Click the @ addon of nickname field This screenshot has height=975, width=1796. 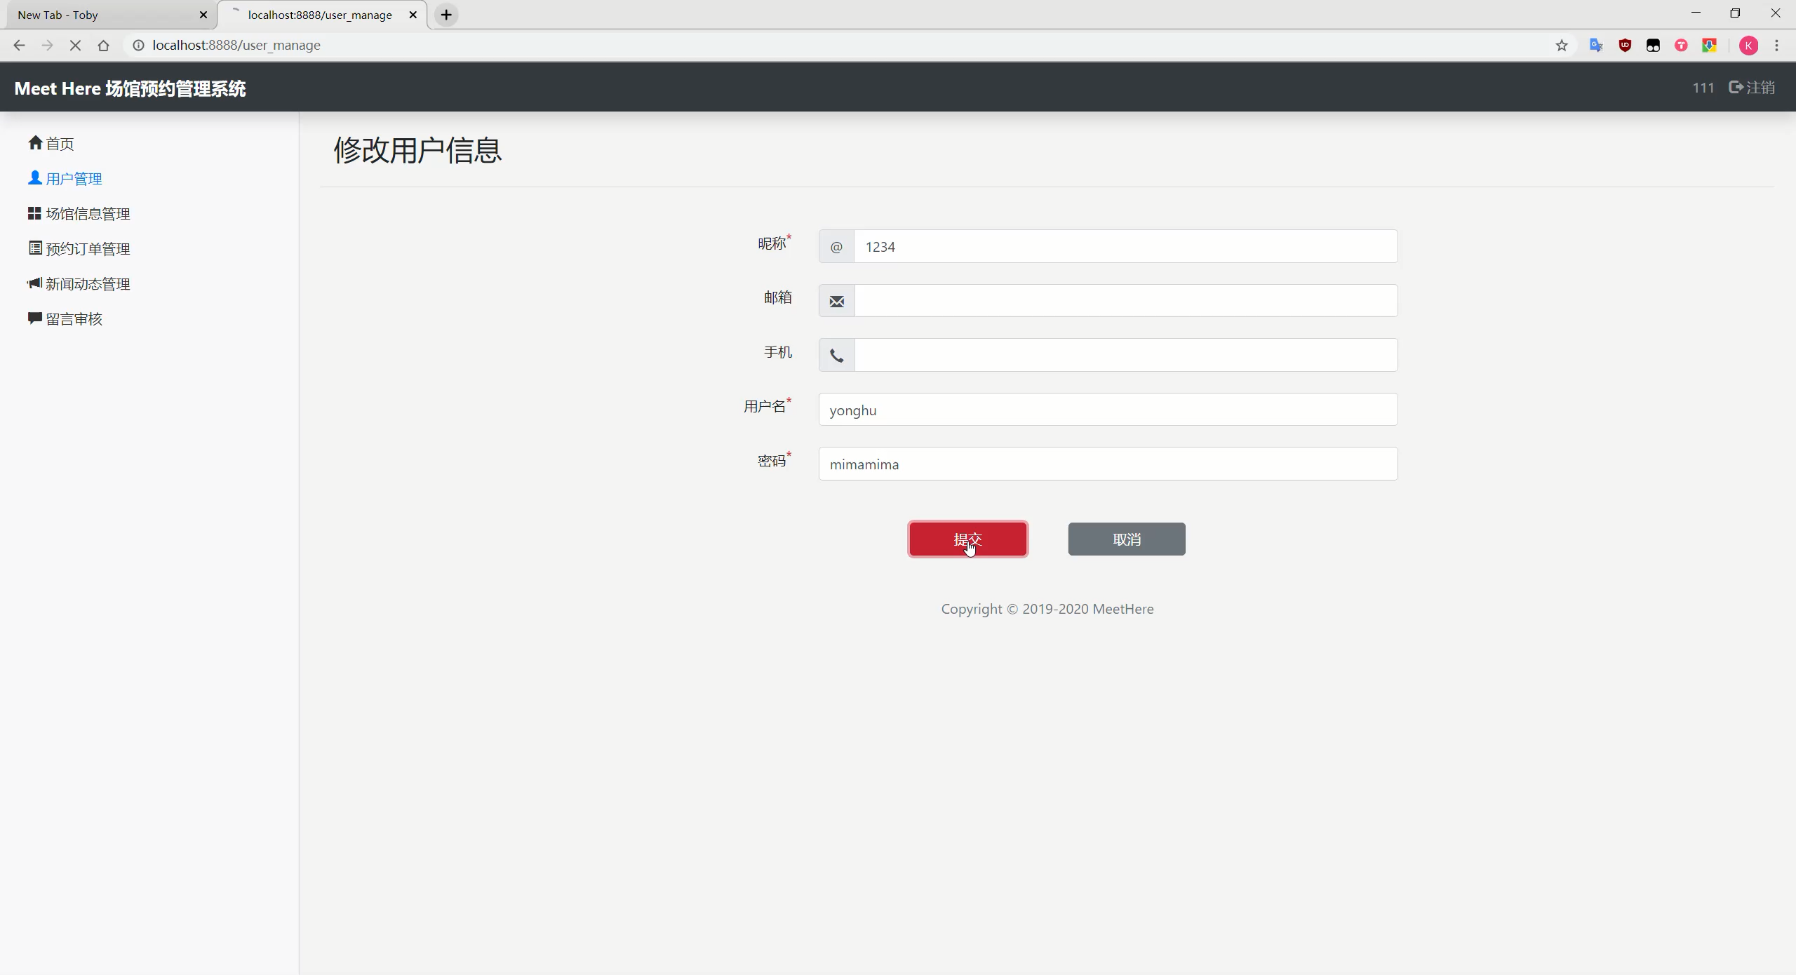tap(836, 246)
